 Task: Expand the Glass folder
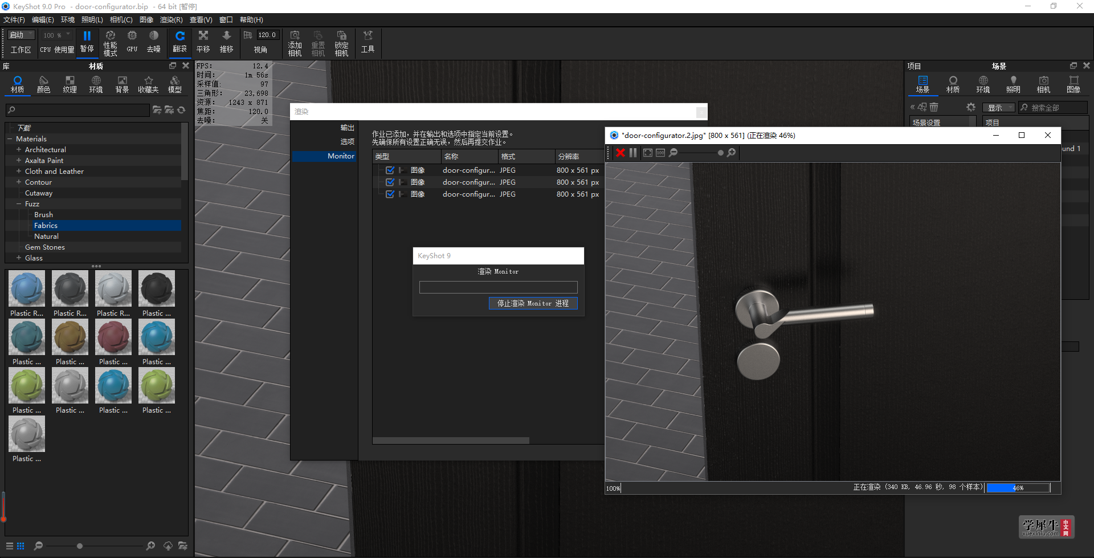pyautogui.click(x=19, y=258)
